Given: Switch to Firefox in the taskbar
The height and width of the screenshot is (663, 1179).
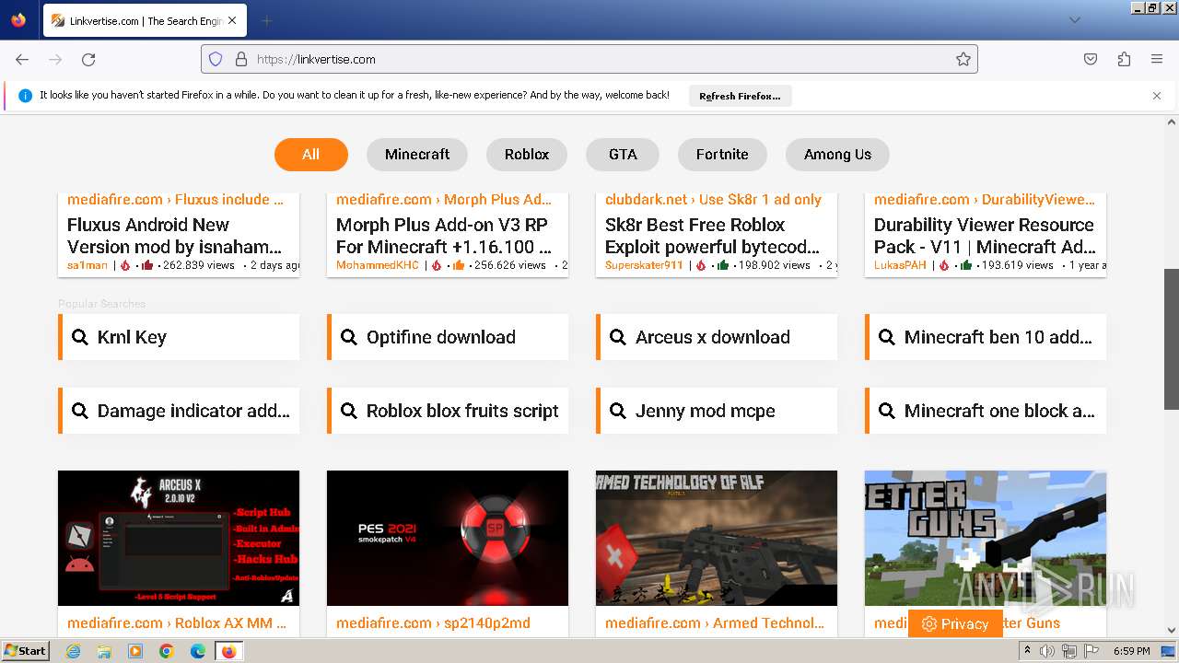Looking at the screenshot, I should pos(228,651).
